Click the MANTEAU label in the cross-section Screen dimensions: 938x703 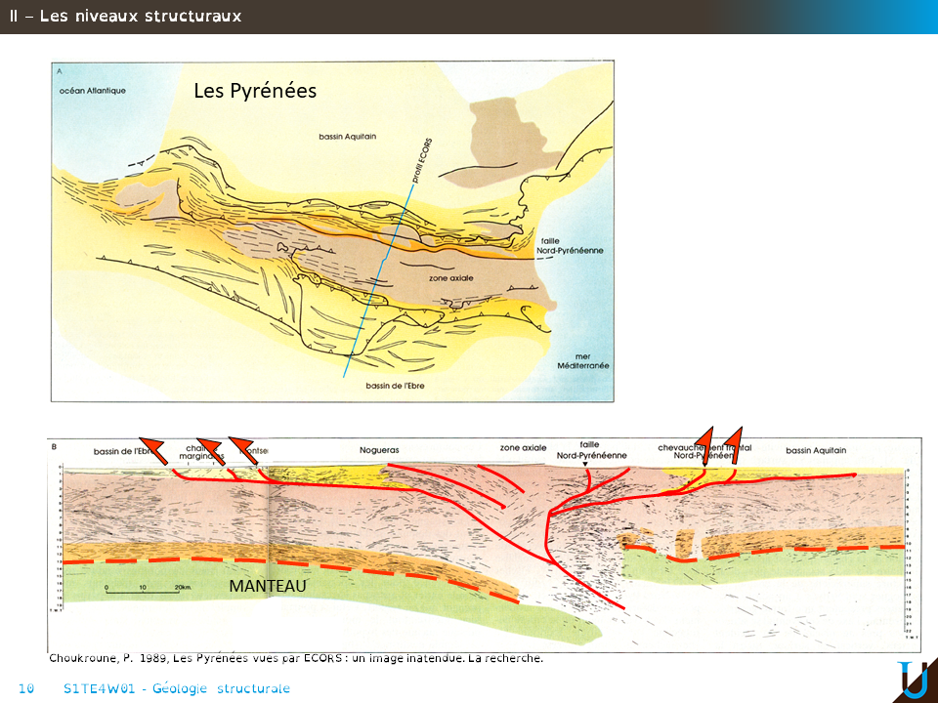268,586
